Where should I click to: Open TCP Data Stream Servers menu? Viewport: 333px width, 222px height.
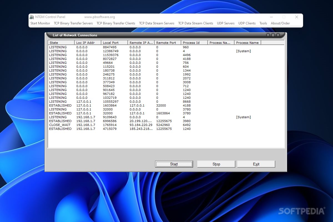(x=157, y=23)
